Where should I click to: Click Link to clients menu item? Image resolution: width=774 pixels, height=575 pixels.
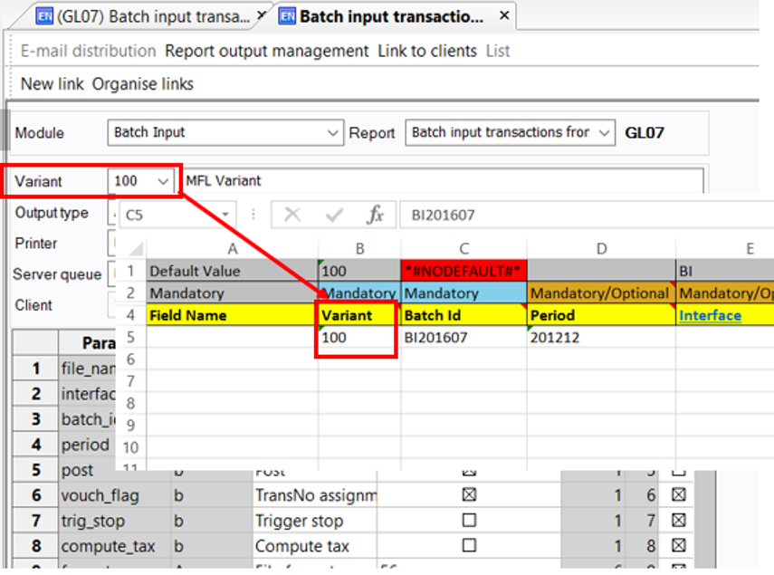pos(427,51)
